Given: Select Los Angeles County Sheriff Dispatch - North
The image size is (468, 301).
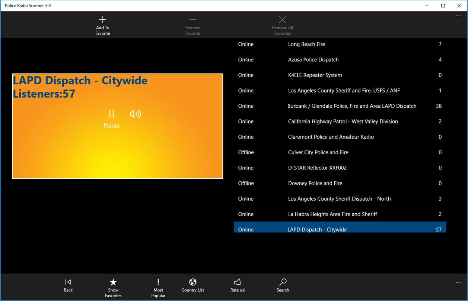Looking at the screenshot, I should click(x=340, y=199).
